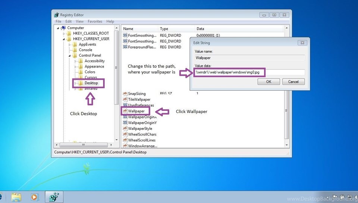Open the View menu
The image size is (358, 203).
79,21
